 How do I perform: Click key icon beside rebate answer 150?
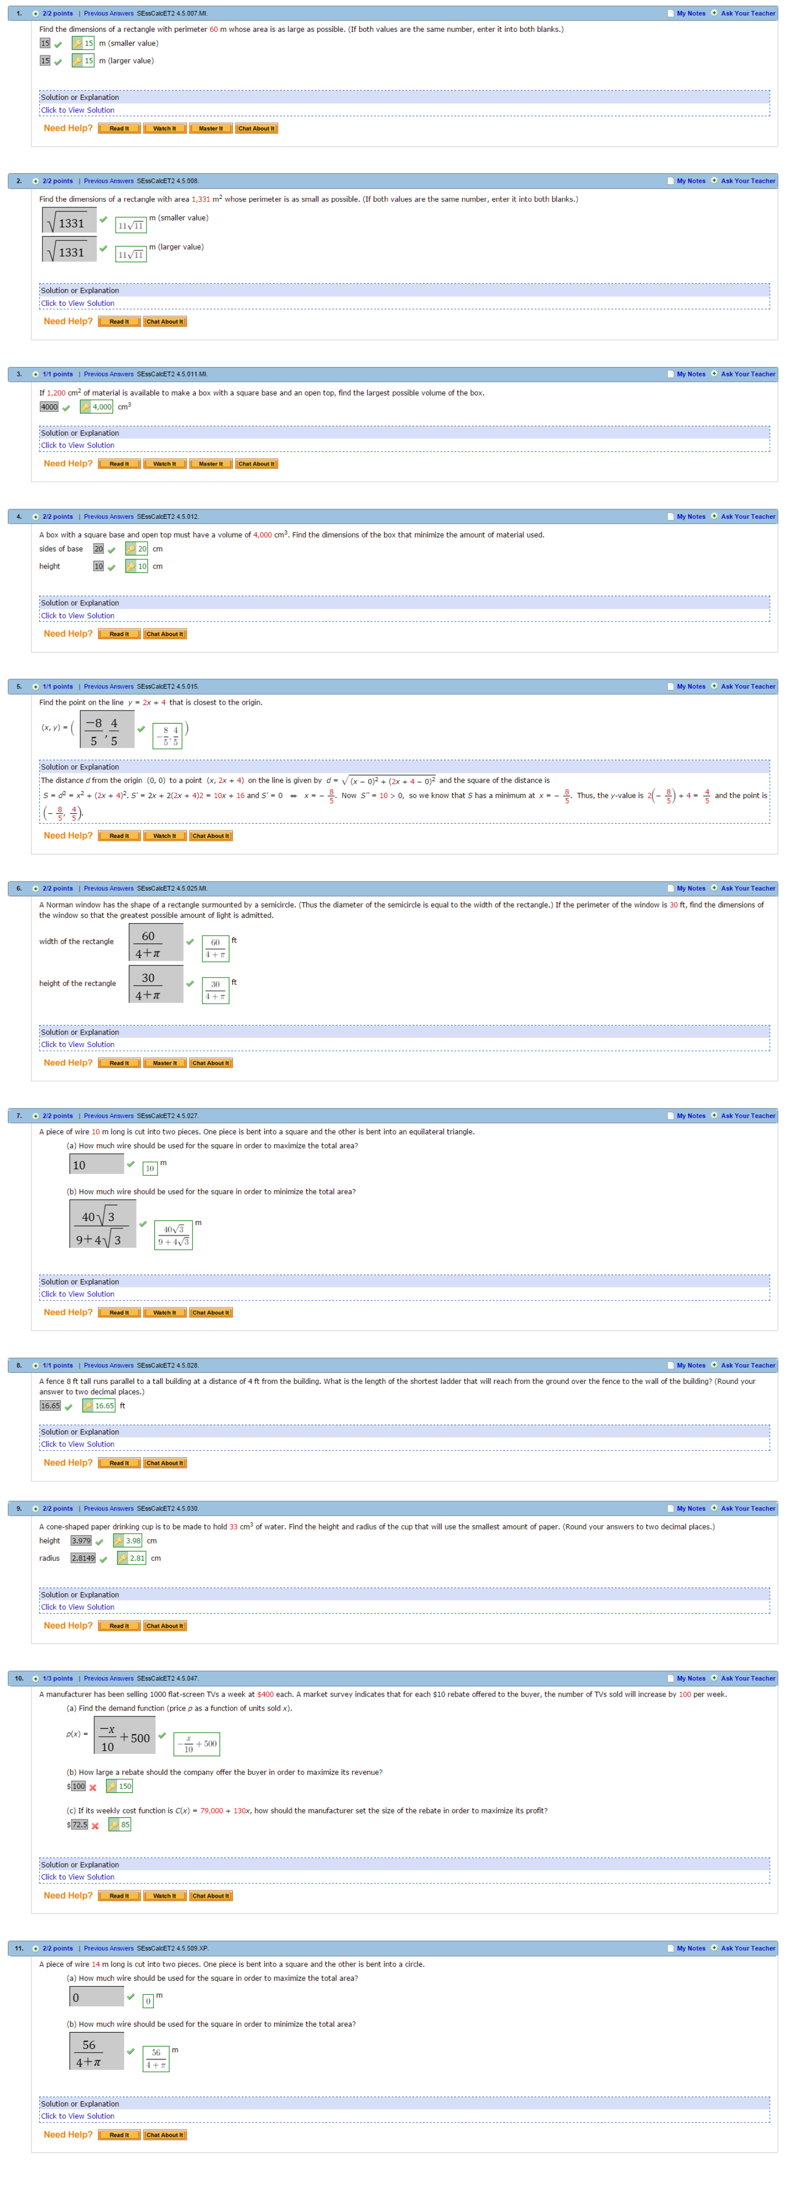click(112, 1786)
